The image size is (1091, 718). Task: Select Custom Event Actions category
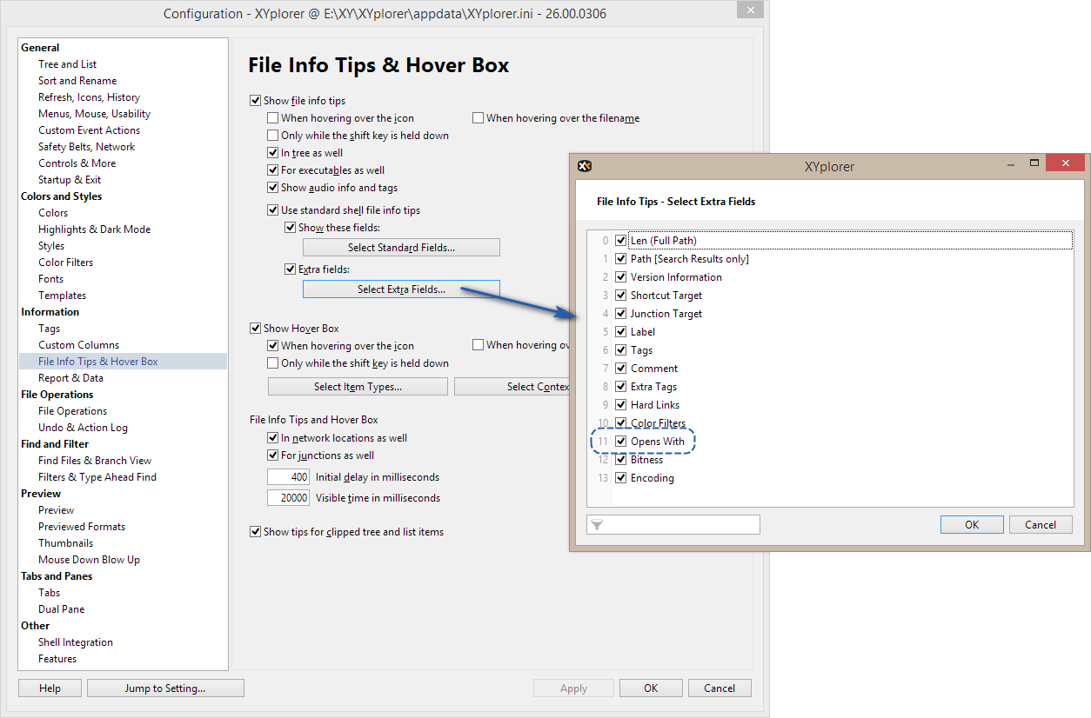pyautogui.click(x=89, y=130)
